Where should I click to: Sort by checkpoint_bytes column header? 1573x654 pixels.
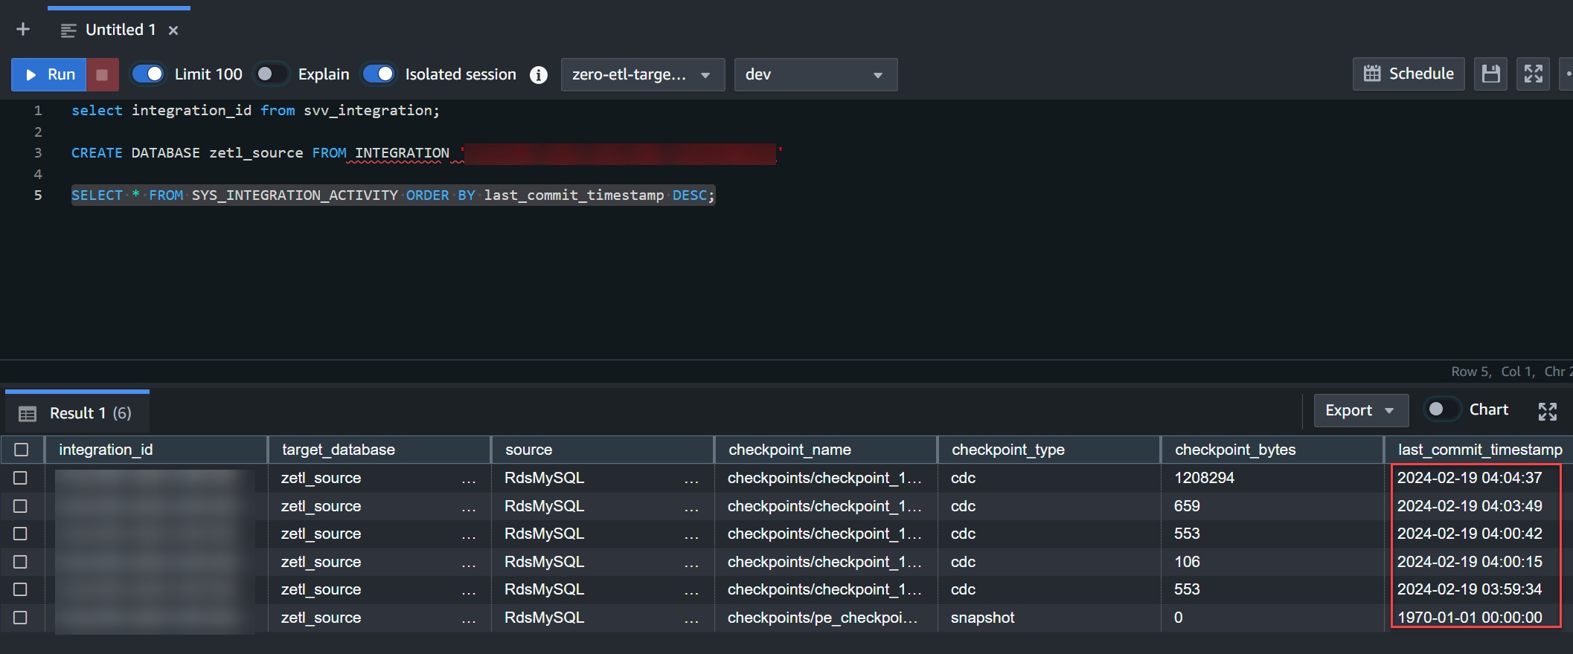click(1272, 450)
